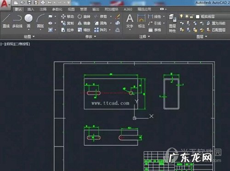This screenshot has width=230, height=171.
Task: Click the Move (移动) tool
Action: tap(67, 17)
